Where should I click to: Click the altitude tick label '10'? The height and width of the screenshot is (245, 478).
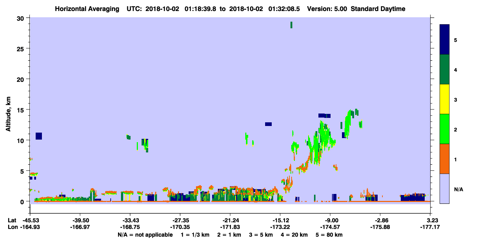click(x=21, y=140)
